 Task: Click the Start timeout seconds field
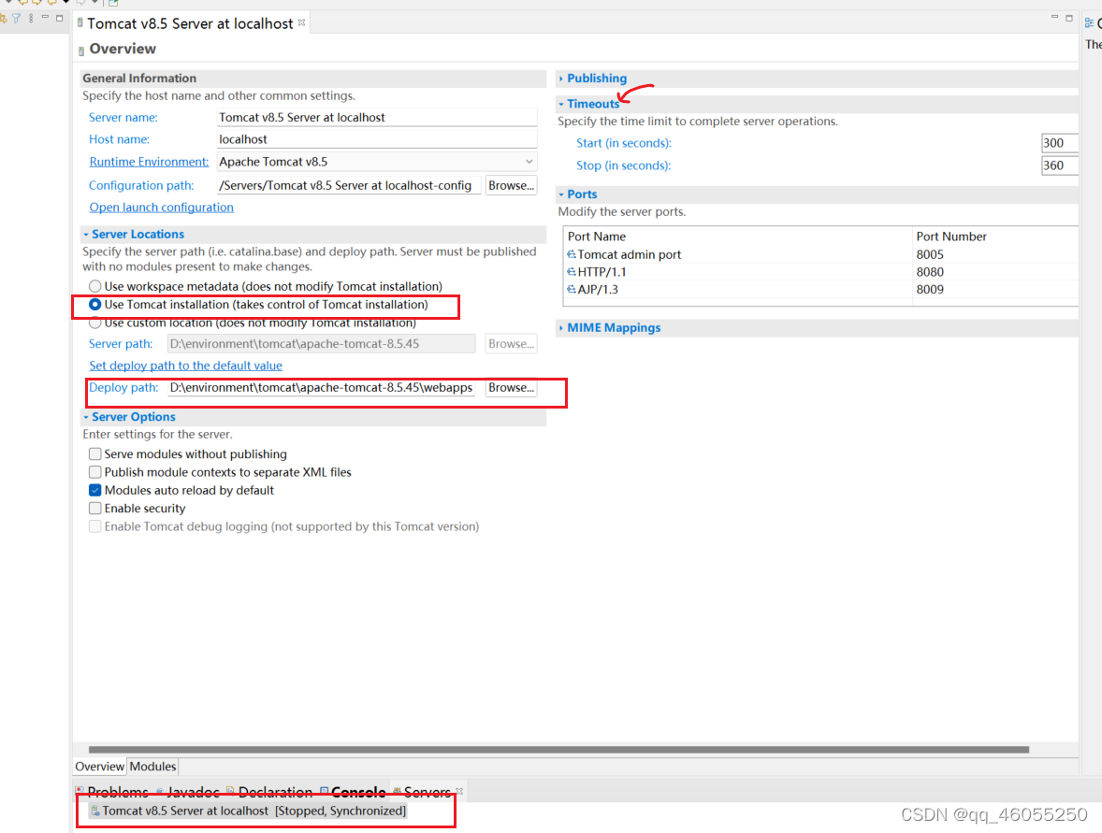point(1060,143)
